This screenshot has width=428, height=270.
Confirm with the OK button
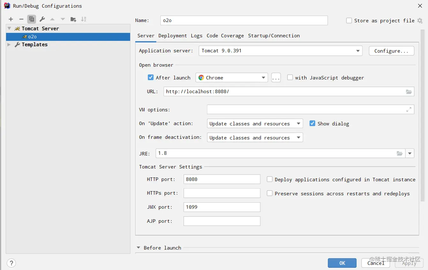pos(342,263)
